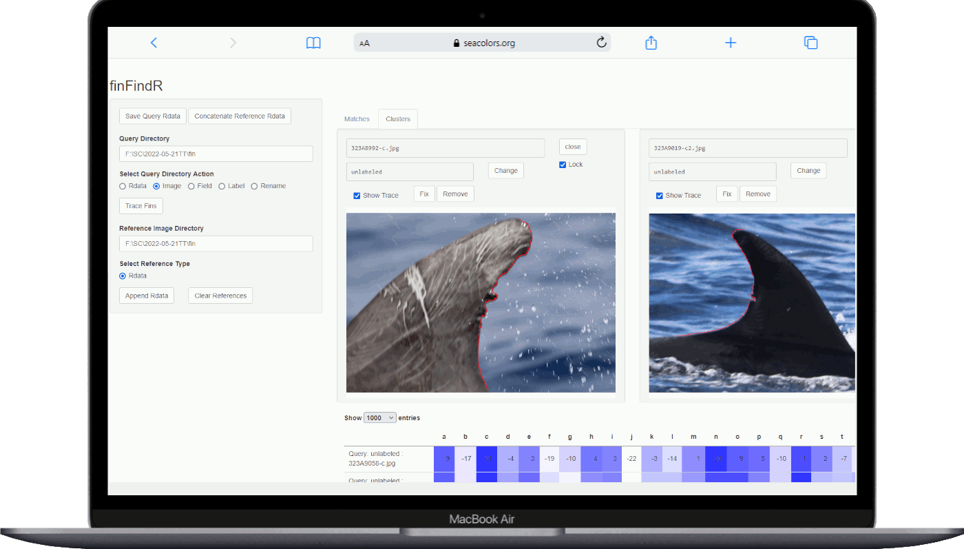The width and height of the screenshot is (964, 549).
Task: Select the Rename radio option
Action: pos(254,186)
